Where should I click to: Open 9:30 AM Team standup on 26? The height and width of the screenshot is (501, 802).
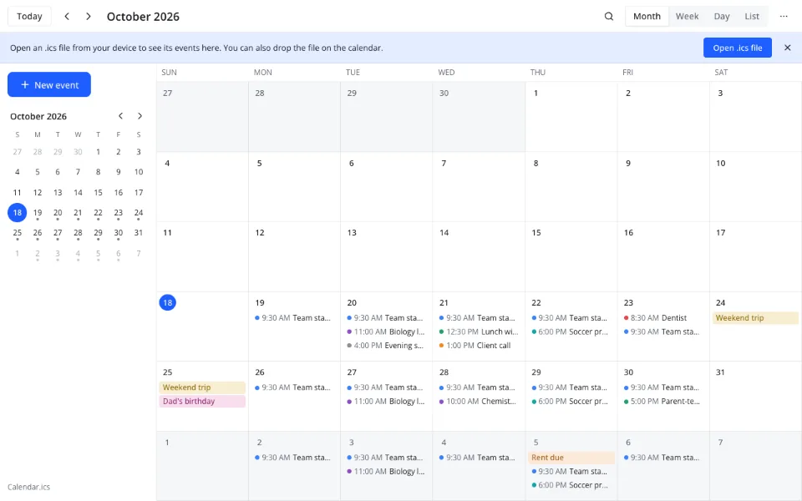point(292,387)
